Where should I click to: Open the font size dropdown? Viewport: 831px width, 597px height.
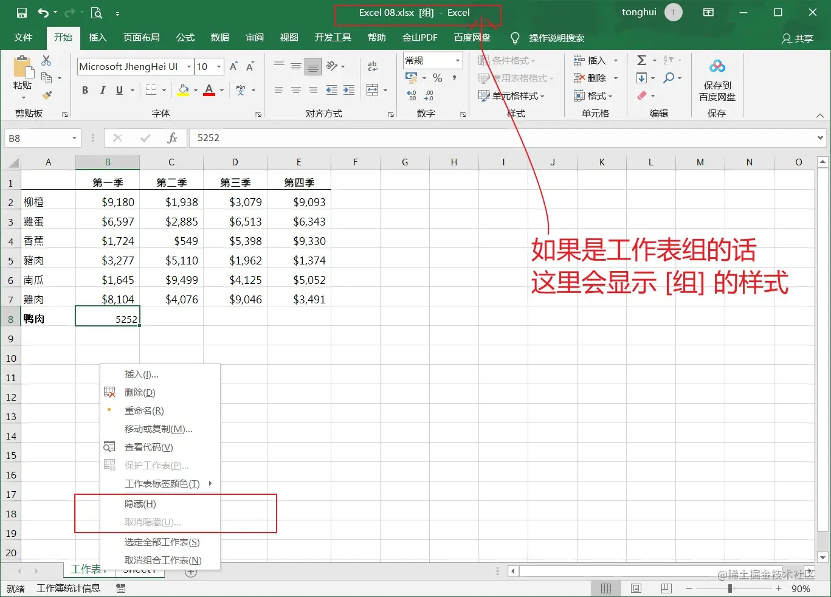point(219,66)
